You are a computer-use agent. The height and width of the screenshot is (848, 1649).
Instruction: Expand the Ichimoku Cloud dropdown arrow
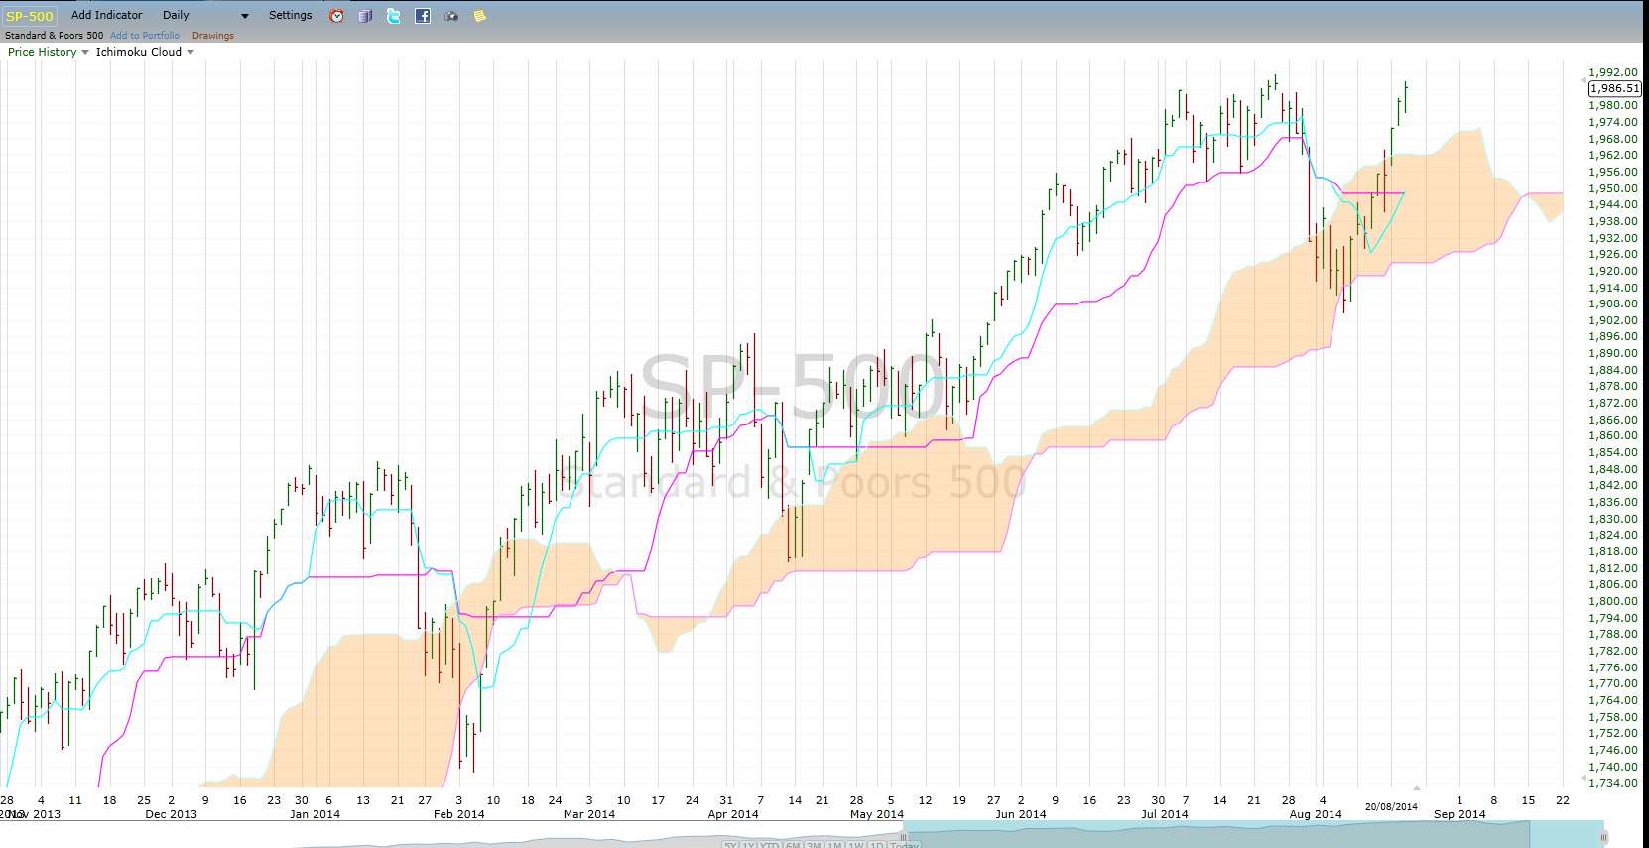[x=190, y=52]
